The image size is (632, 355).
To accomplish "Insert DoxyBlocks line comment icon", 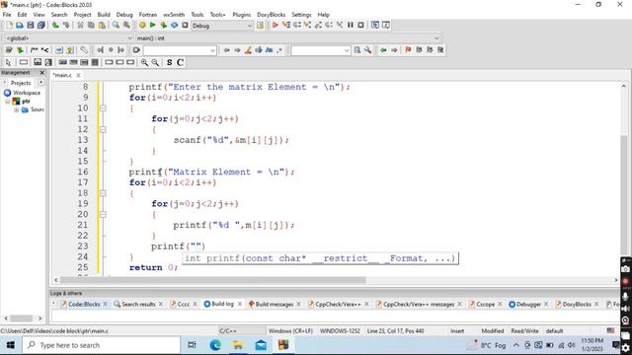I will point(44,50).
